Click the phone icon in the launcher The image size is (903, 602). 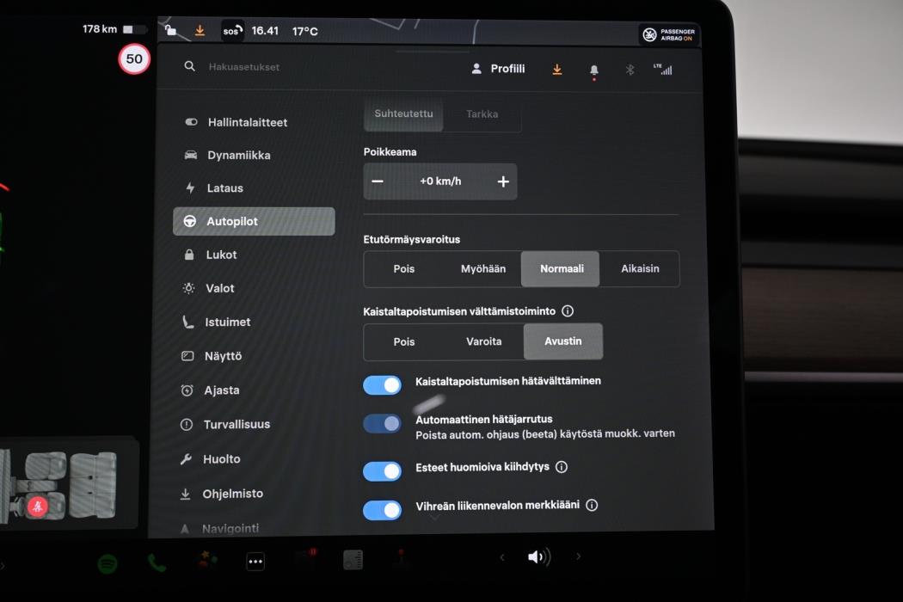(157, 561)
